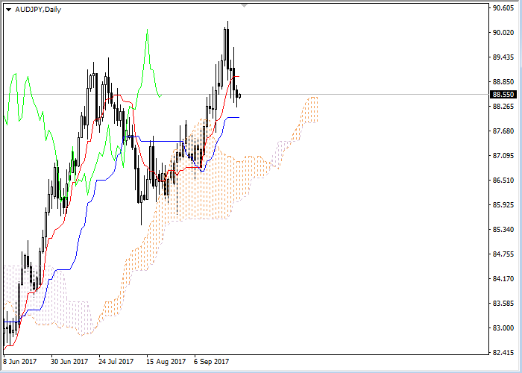Click the 87.095 price axis label
Image resolution: width=522 pixels, height=373 pixels.
coord(503,156)
